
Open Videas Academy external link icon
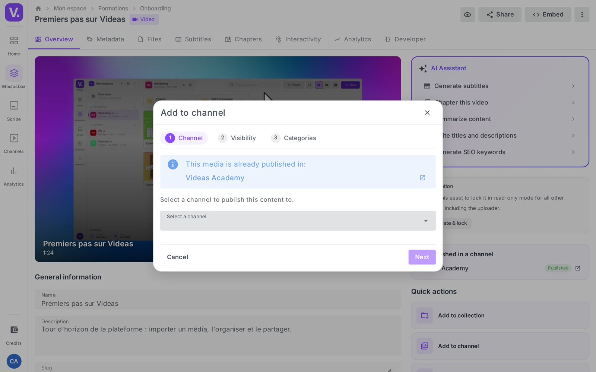422,178
